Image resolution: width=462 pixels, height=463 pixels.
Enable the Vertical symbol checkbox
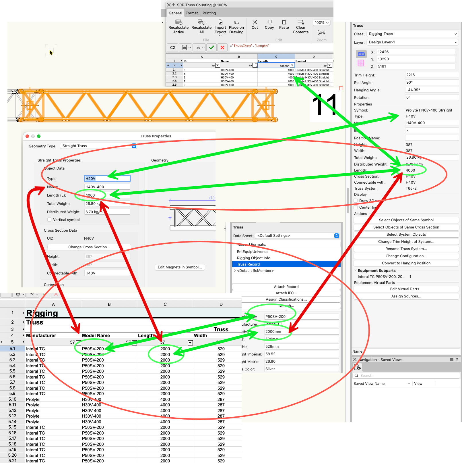click(49, 220)
